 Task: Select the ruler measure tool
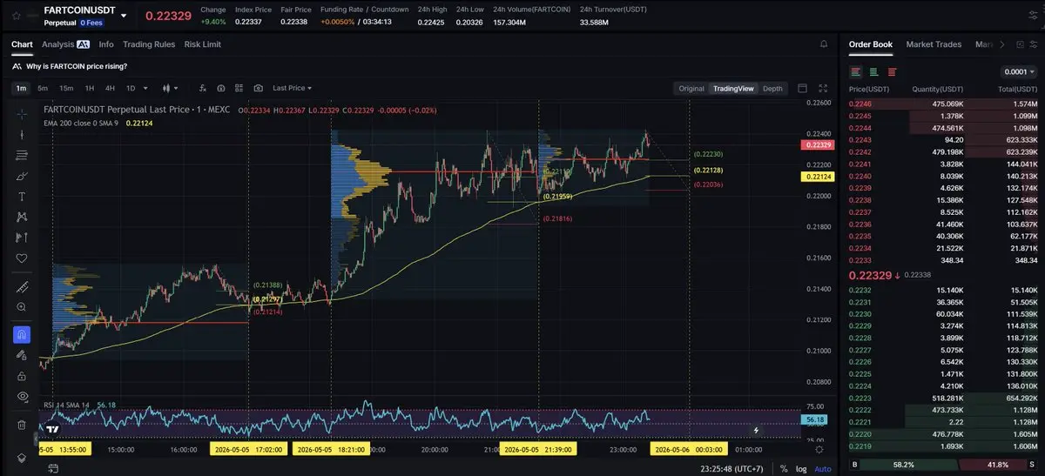click(x=22, y=286)
